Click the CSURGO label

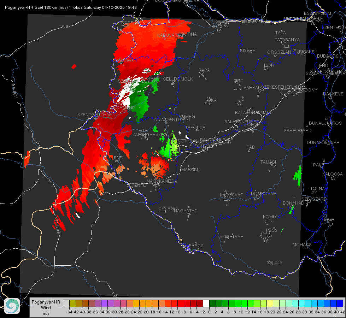click(x=168, y=209)
